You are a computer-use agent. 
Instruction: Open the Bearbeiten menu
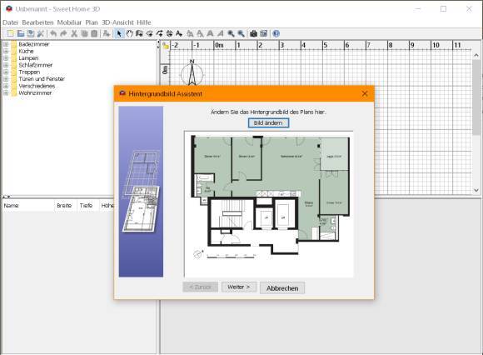37,22
